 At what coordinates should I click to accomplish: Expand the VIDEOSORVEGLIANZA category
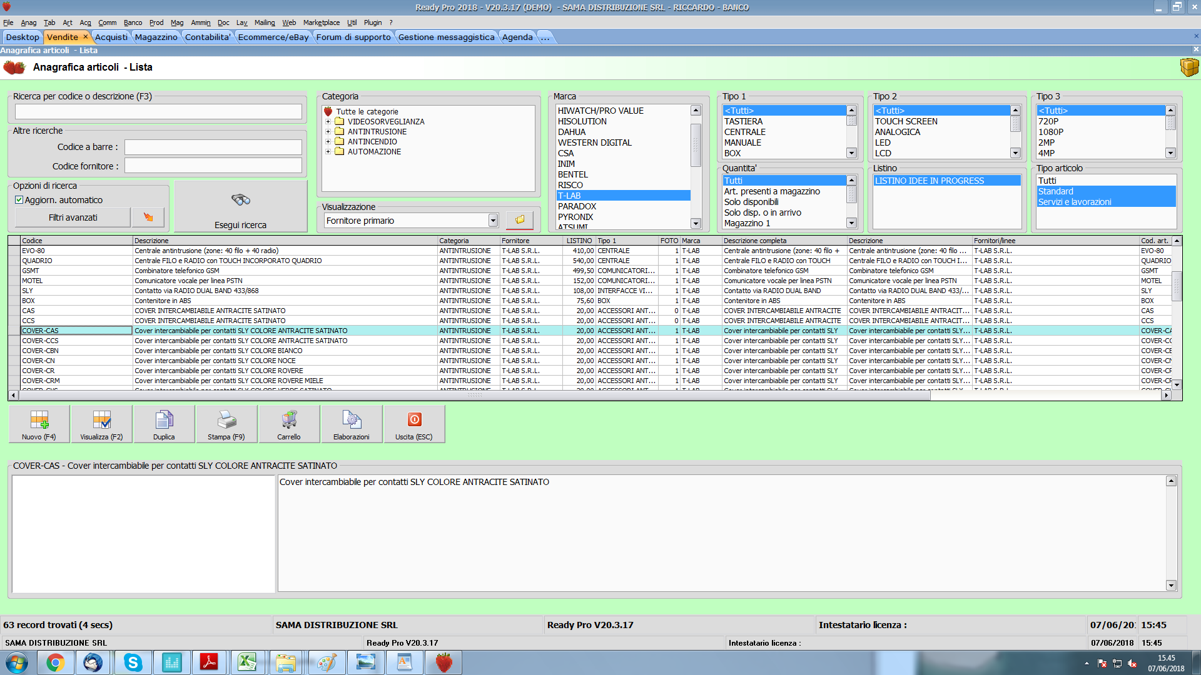(328, 122)
